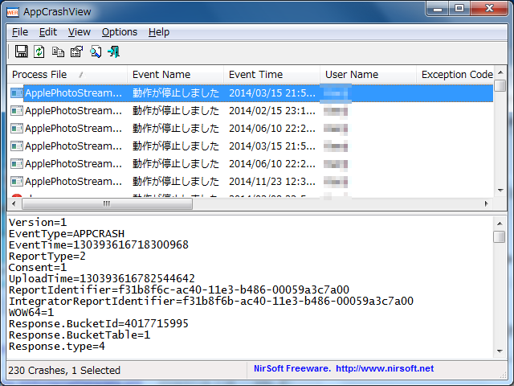Click the Copy Selected Items icon
This screenshot has height=386, width=514.
click(58, 51)
